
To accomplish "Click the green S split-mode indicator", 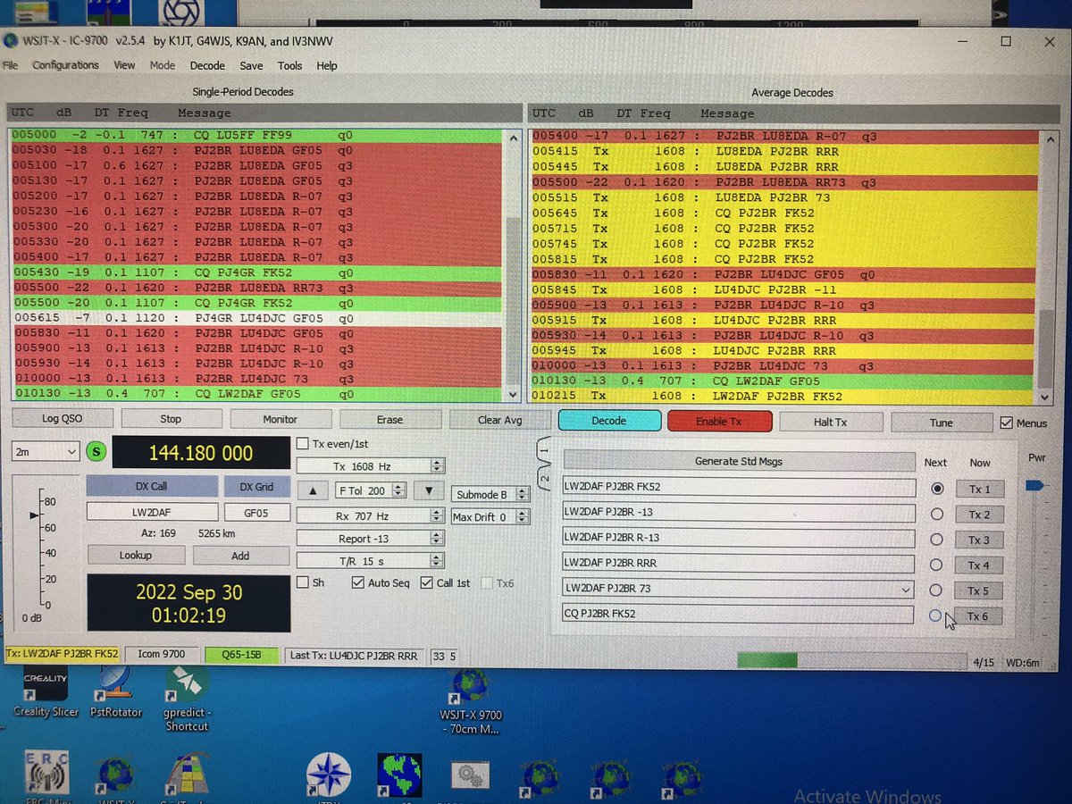I will click(x=96, y=452).
